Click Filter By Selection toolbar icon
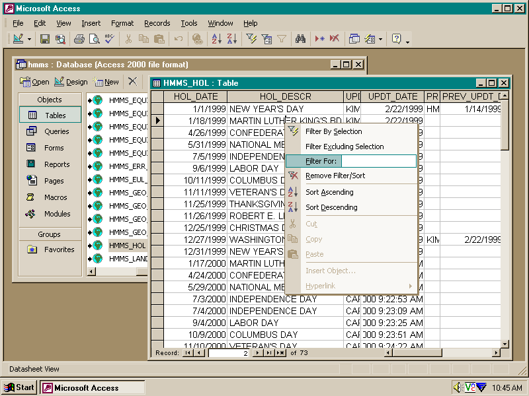The width and height of the screenshot is (529, 396). click(x=251, y=39)
